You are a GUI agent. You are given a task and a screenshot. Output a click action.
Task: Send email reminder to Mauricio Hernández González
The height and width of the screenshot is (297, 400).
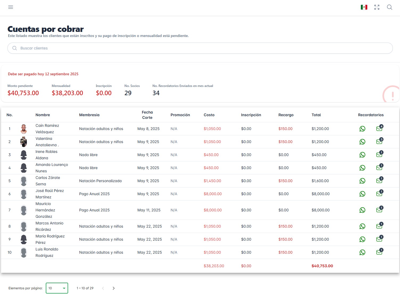[379, 210]
